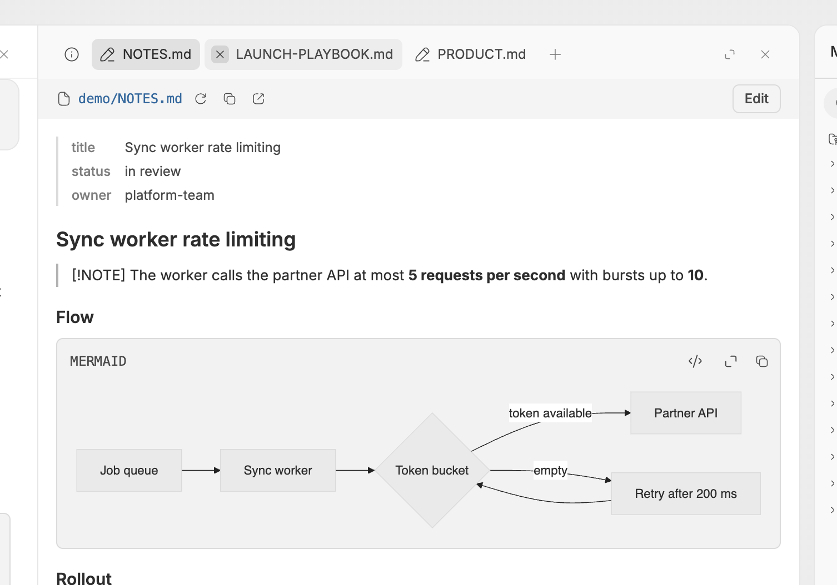This screenshot has height=585, width=837.
Task: Click the Job queue node
Action: coord(129,471)
